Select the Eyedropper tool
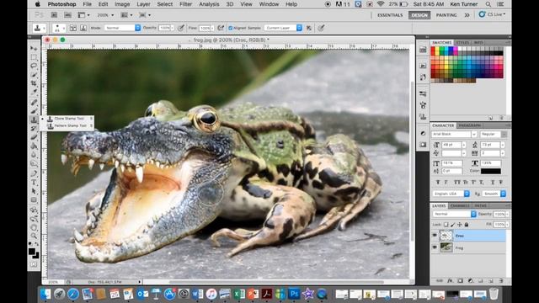This screenshot has height=303, width=539. pyautogui.click(x=34, y=92)
